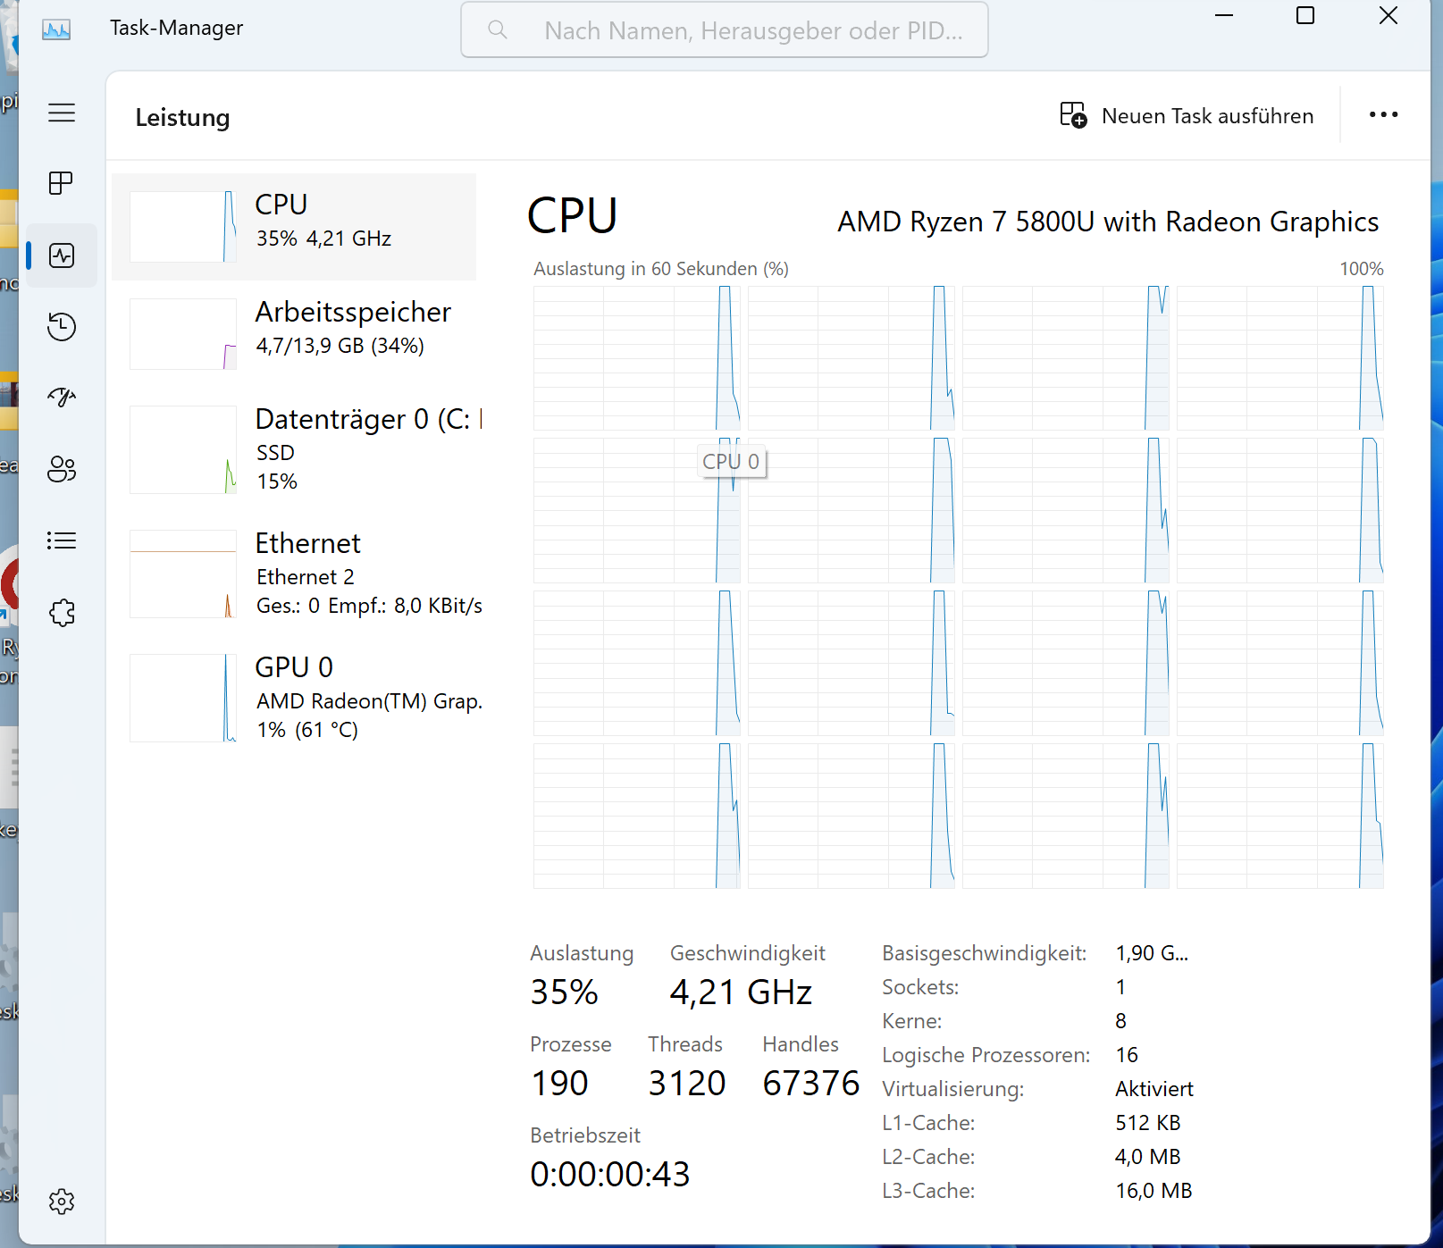Select CPU in the performance list
This screenshot has height=1248, width=1443.
tap(294, 227)
